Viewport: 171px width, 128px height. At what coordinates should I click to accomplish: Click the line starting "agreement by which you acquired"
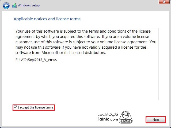point(82,36)
